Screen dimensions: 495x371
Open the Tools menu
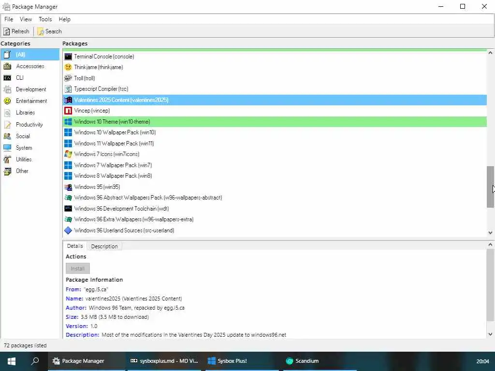pos(45,19)
